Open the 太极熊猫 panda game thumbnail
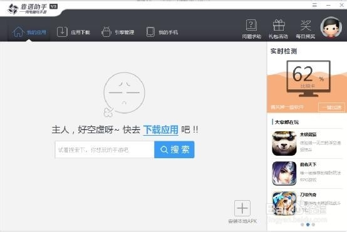This screenshot has height=232, width=347. [284, 143]
